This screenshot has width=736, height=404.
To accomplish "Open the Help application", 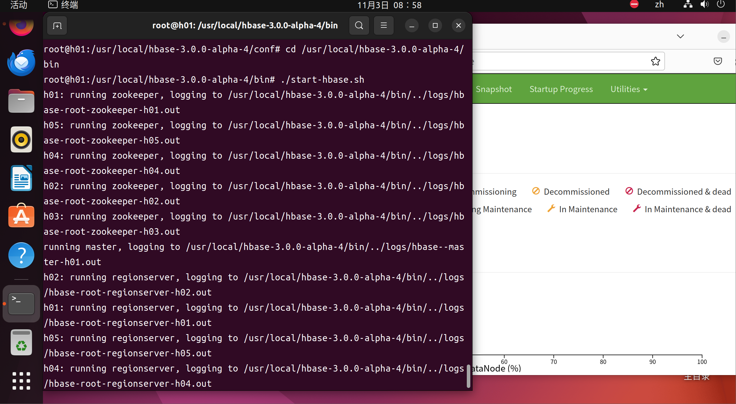I will [x=21, y=255].
